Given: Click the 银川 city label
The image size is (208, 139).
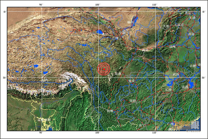Looking at the screenshot, I should [x=130, y=22].
